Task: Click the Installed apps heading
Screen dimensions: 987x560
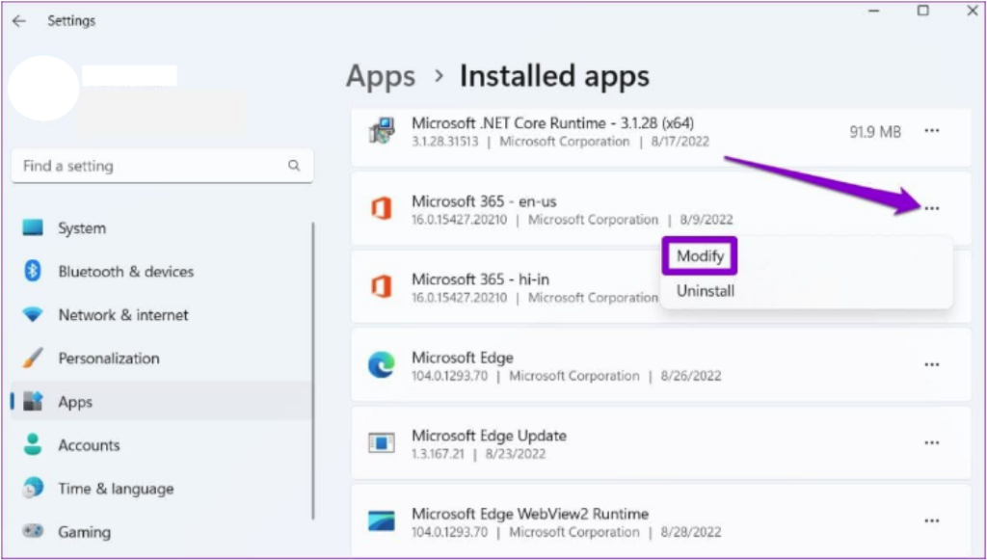Action: point(554,76)
